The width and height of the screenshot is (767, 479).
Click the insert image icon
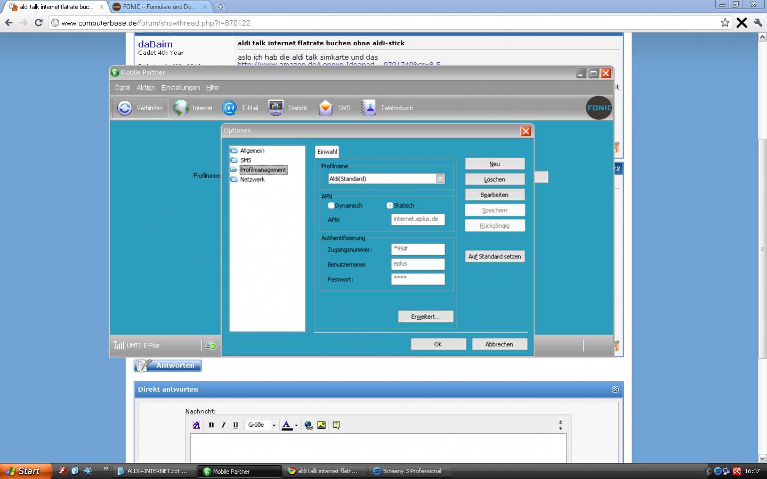321,425
